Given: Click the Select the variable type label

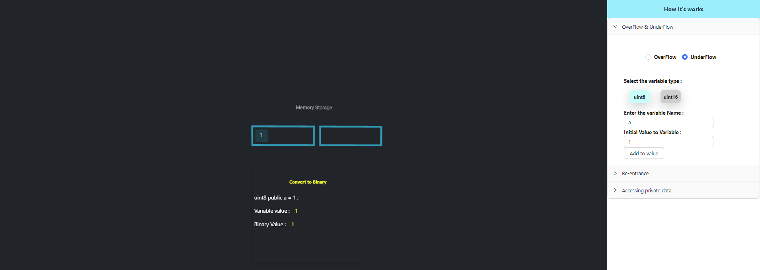Looking at the screenshot, I should coord(653,81).
